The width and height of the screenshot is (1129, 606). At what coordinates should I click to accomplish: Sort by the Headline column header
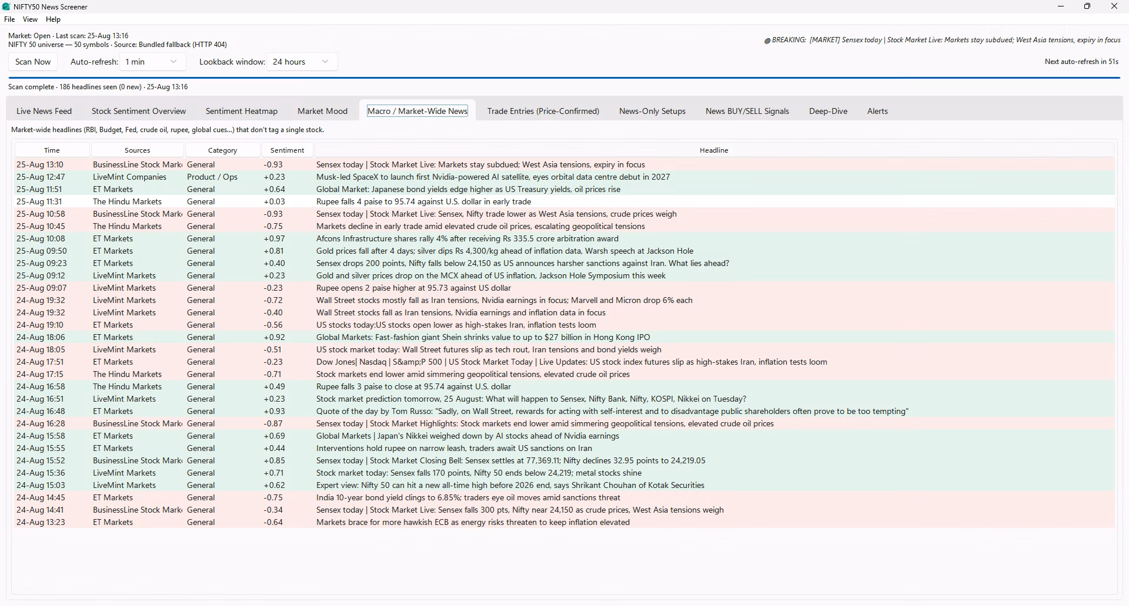(714, 150)
